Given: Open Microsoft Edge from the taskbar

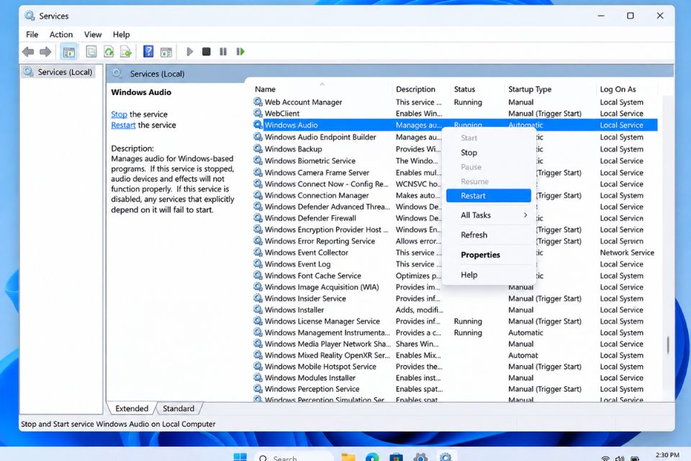Looking at the screenshot, I should pos(372,457).
